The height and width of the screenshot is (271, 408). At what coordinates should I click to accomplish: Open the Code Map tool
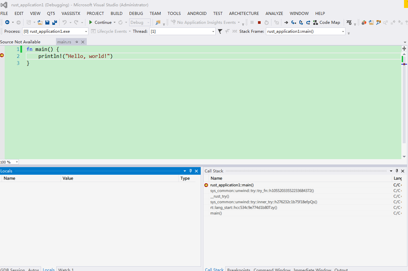point(327,23)
